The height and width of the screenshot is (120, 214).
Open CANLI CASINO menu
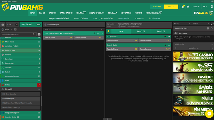pos(66,13)
